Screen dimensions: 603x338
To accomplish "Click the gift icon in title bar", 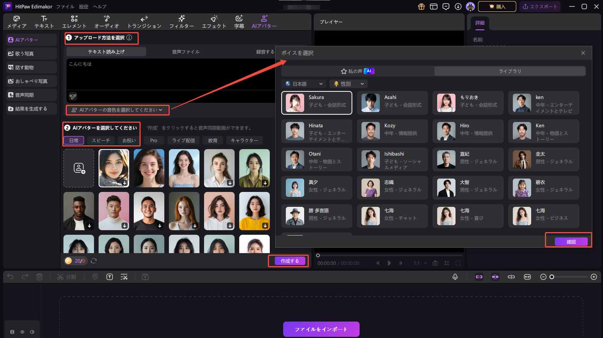I will [421, 6].
